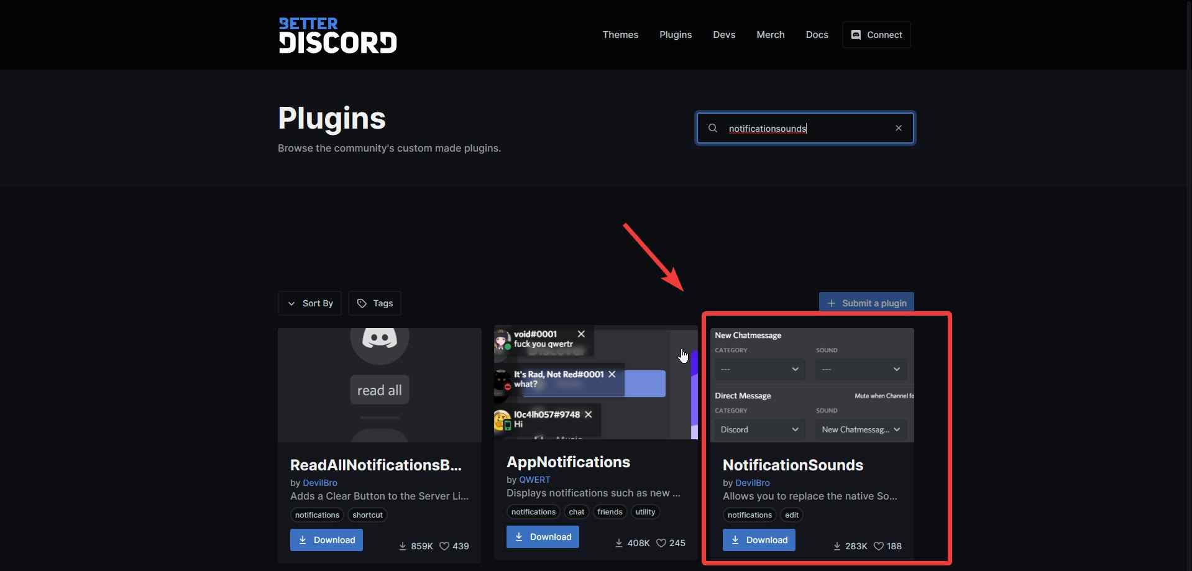The image size is (1192, 571).
Task: Open the NotificationSounds plugin title
Action: [793, 465]
